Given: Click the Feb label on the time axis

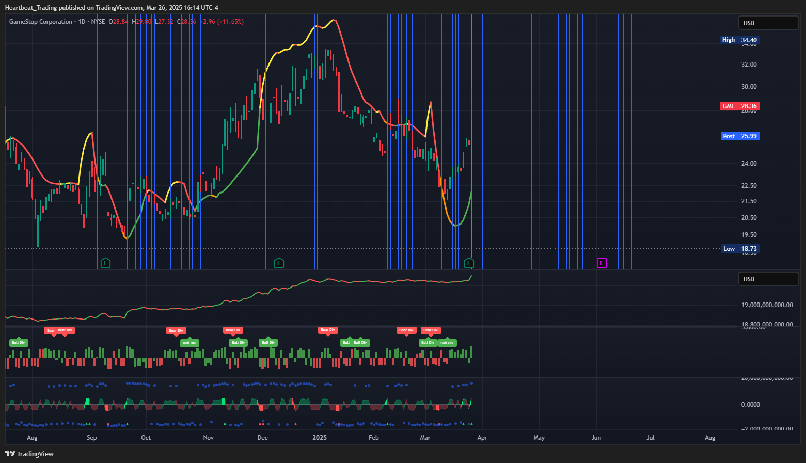Looking at the screenshot, I should [373, 438].
